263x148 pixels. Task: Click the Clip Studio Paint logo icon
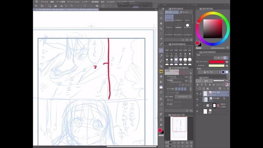[37, 2]
